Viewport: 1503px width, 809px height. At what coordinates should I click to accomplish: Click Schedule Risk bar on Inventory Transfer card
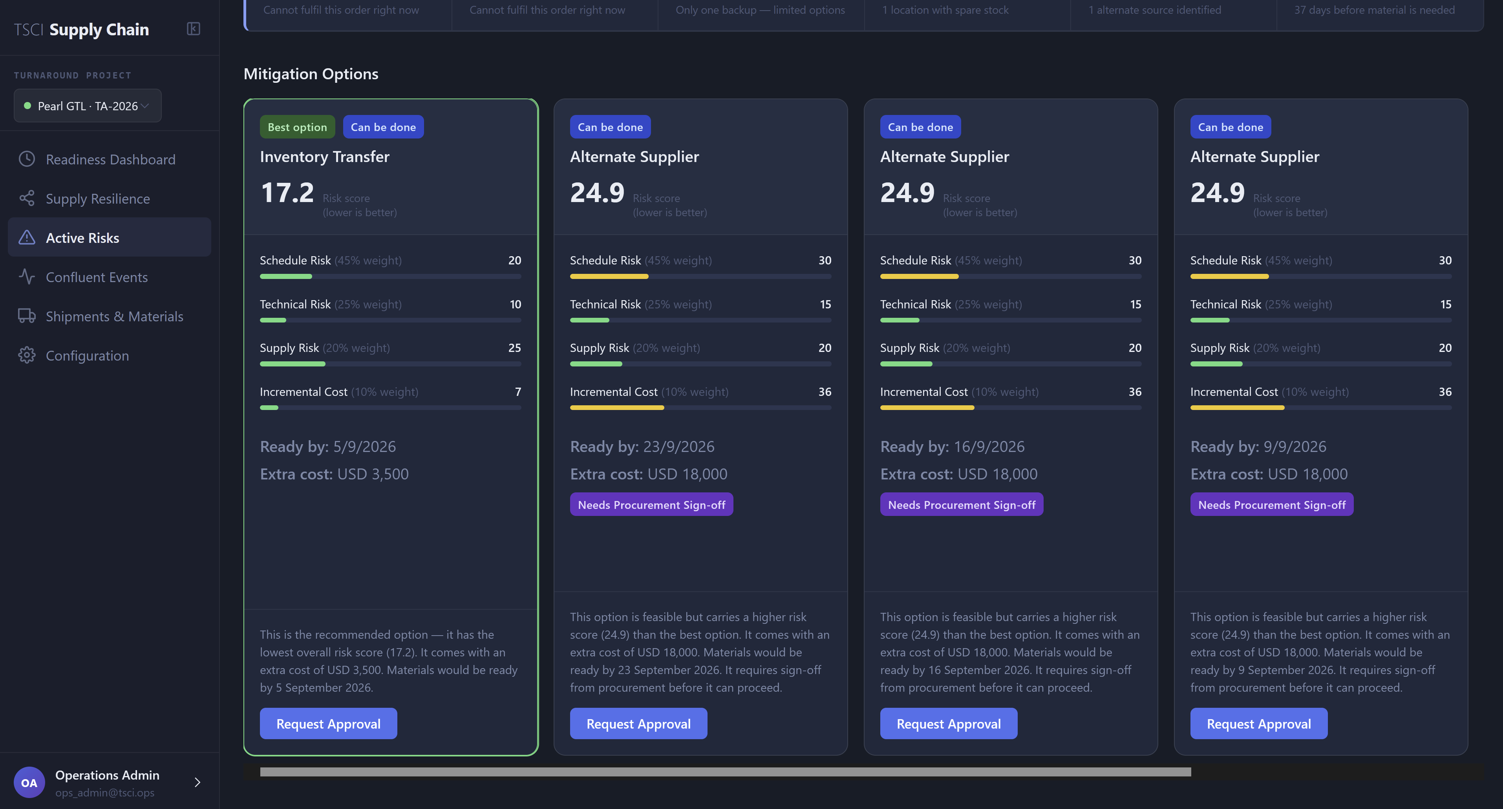pos(390,276)
